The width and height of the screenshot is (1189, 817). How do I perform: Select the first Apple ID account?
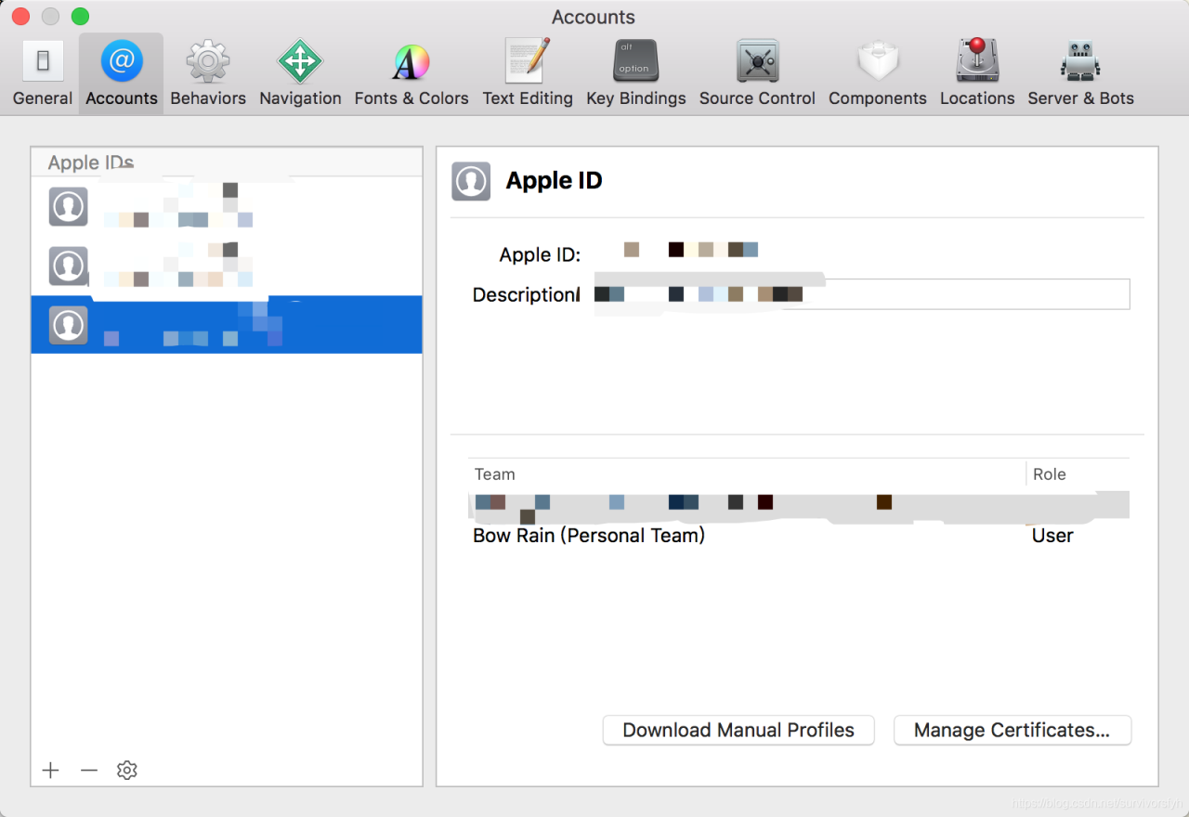pyautogui.click(x=226, y=206)
